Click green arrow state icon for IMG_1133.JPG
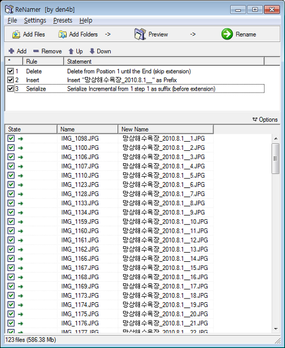 pos(20,204)
